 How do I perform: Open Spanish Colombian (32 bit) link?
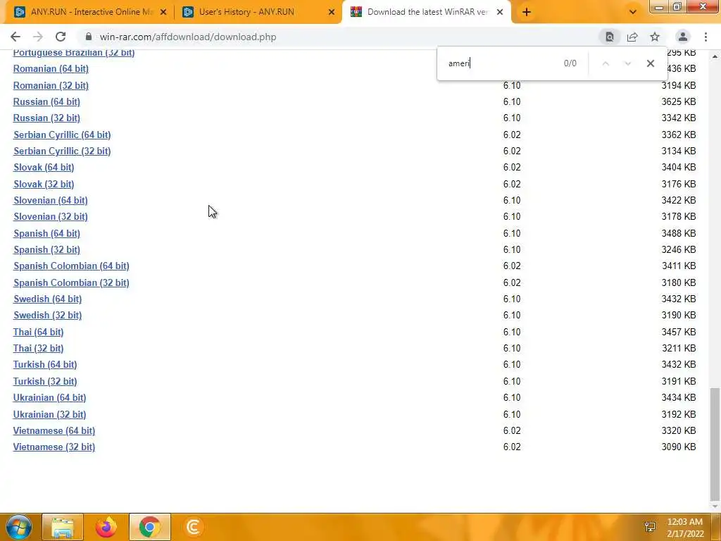click(71, 282)
